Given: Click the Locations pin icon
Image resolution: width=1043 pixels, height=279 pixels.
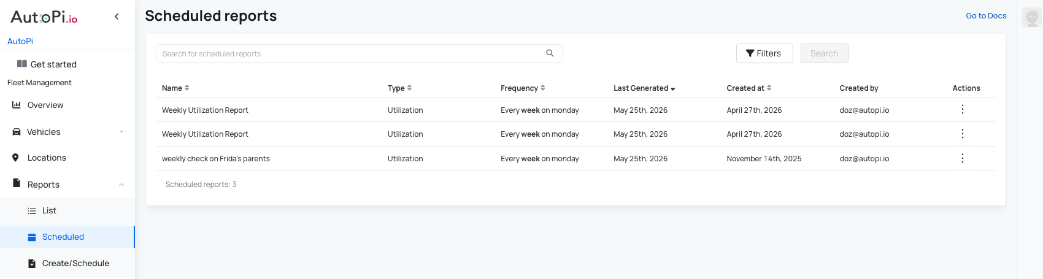Looking at the screenshot, I should (16, 158).
